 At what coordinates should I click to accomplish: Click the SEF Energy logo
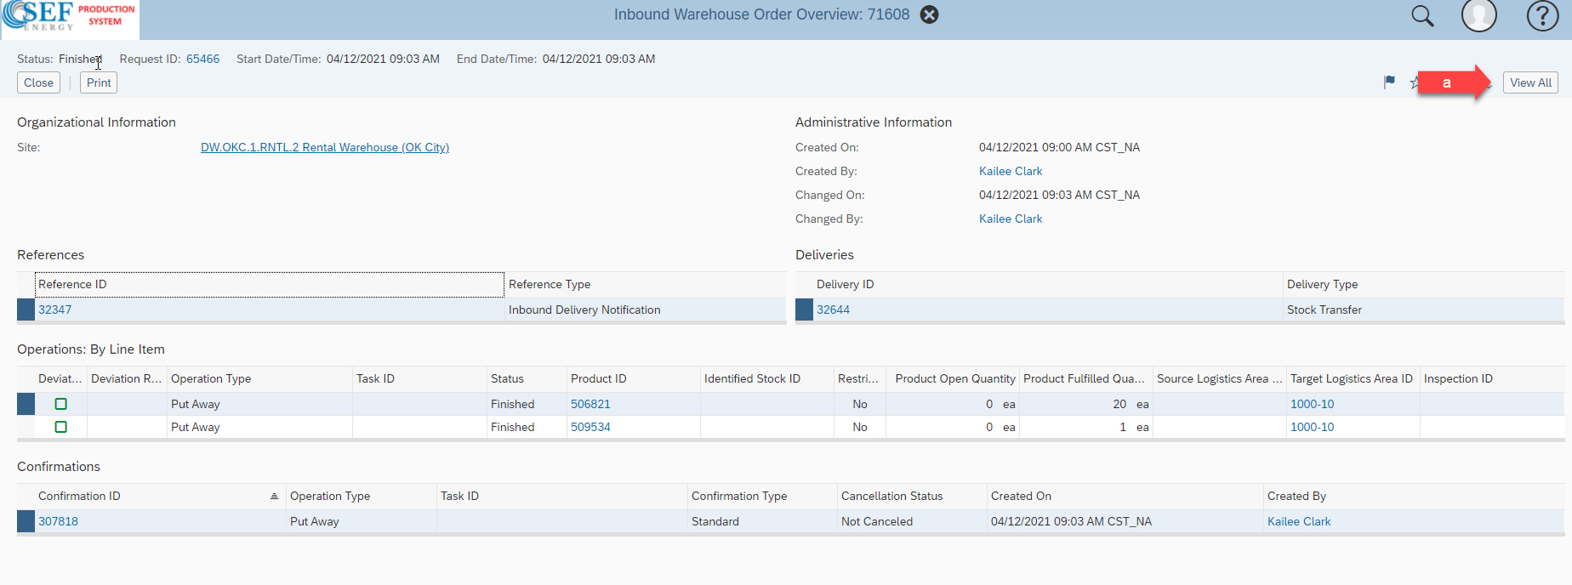70,18
